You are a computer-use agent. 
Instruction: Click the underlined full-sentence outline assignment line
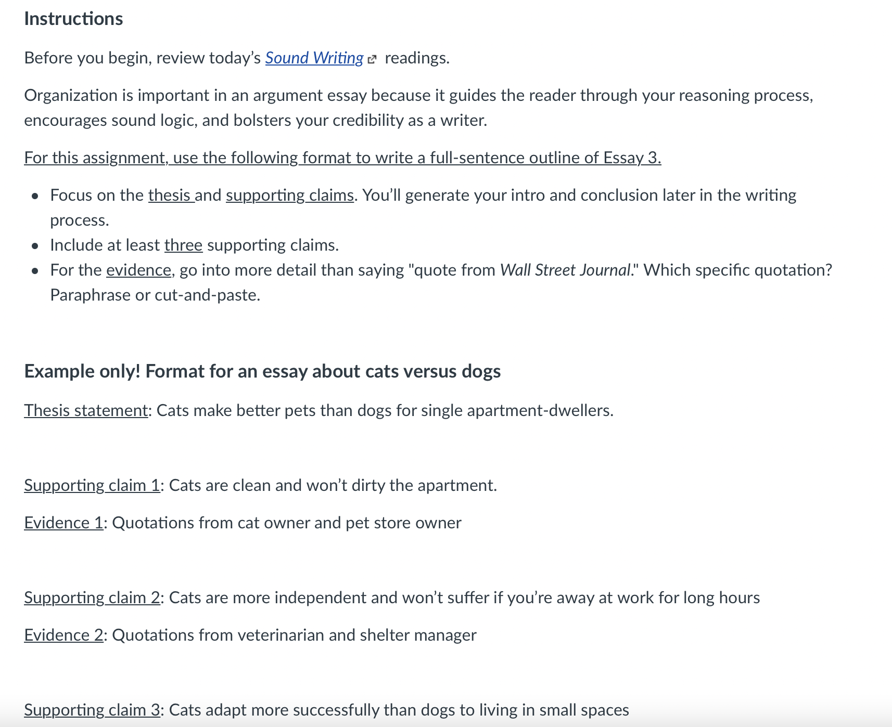(342, 158)
